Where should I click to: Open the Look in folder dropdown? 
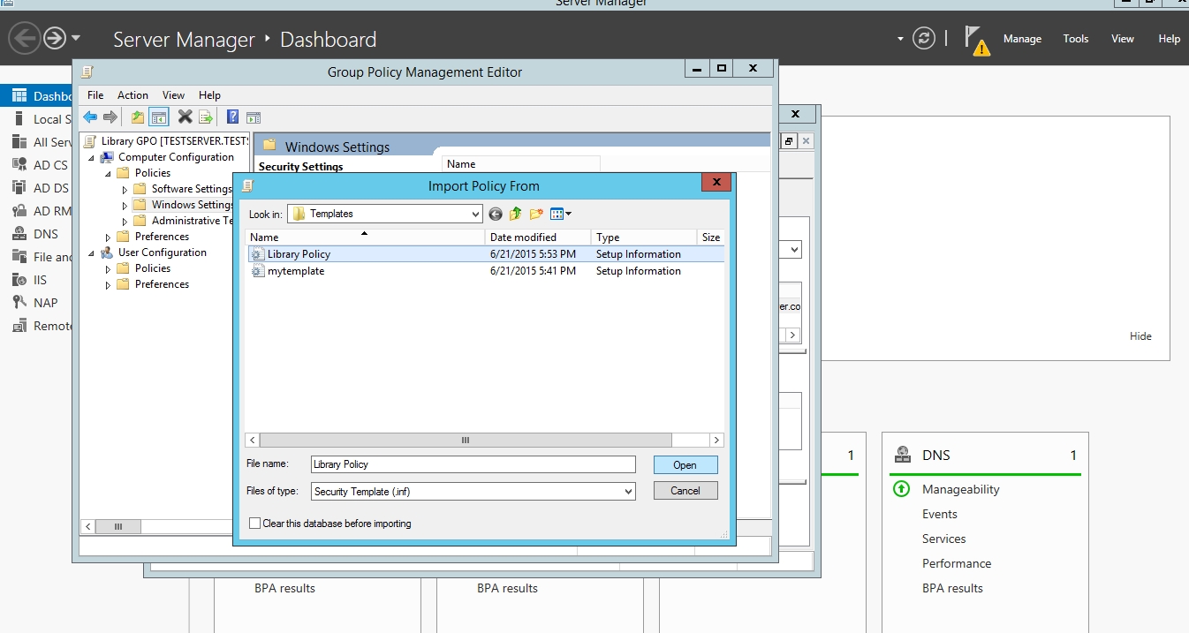(x=475, y=214)
